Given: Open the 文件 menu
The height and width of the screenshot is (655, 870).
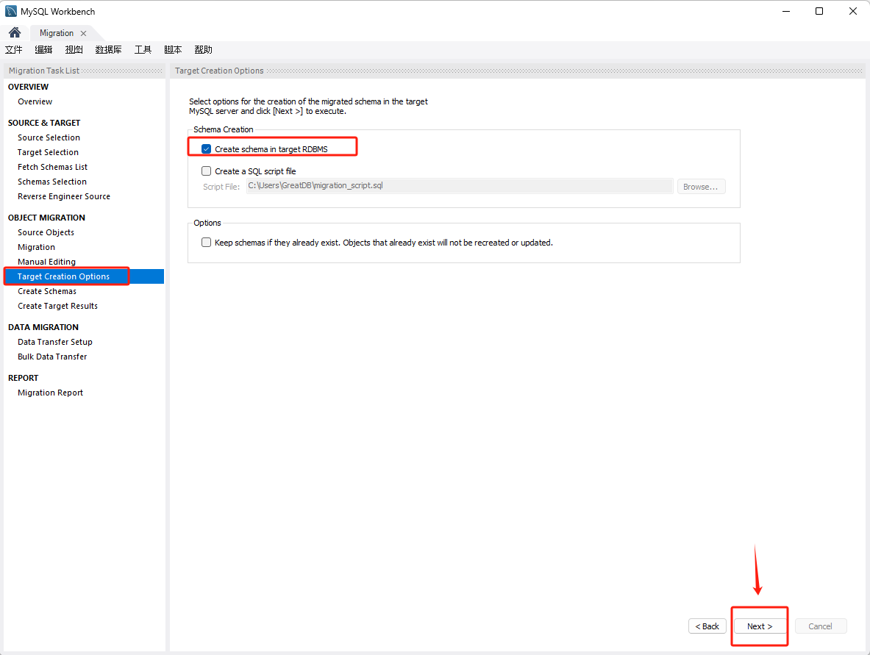Looking at the screenshot, I should coord(14,50).
